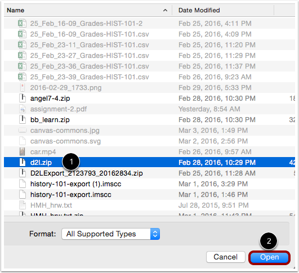The height and width of the screenshot is (273, 299).
Task: Select file bb_learn.zip
Action: (50, 120)
